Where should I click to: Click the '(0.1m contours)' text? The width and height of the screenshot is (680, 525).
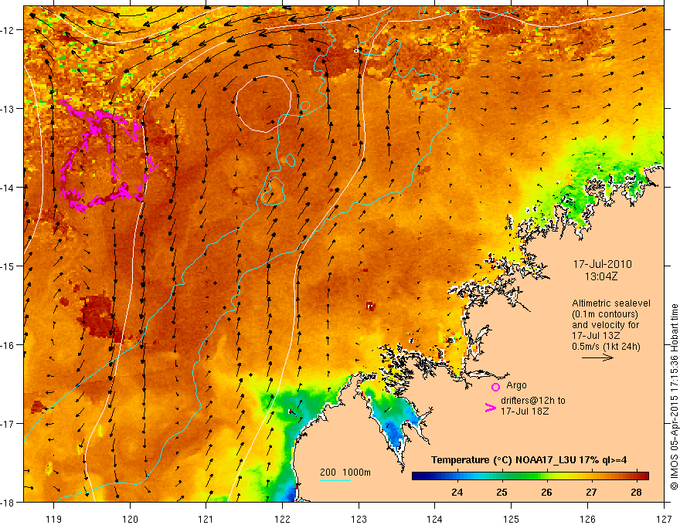(x=605, y=314)
